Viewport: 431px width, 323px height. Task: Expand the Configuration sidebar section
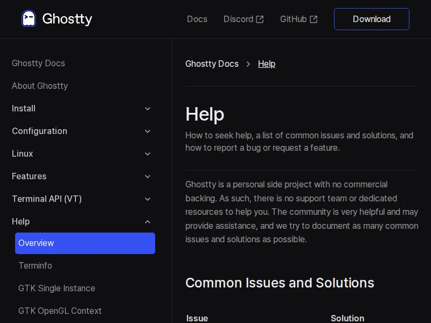[148, 131]
